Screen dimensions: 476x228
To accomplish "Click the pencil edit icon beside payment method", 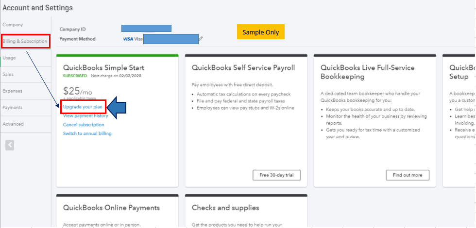I will (201, 39).
